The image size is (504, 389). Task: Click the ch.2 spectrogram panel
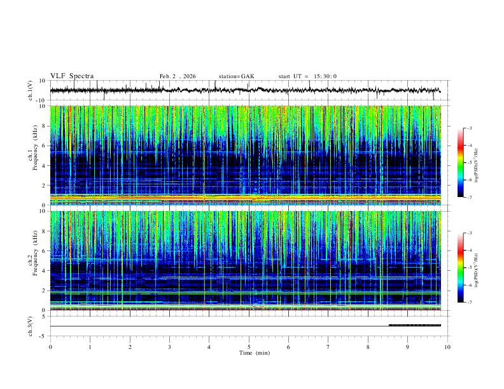pyautogui.click(x=245, y=261)
